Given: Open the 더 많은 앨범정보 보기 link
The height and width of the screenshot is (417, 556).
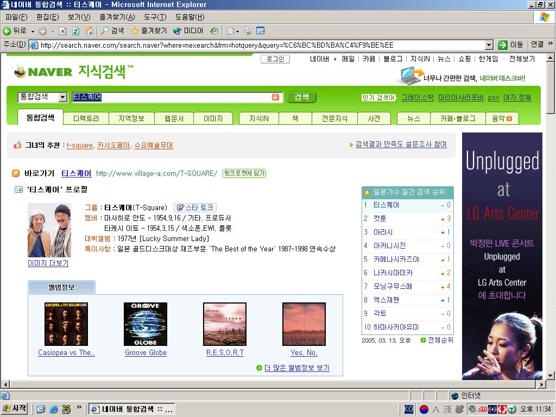Looking at the screenshot, I should tap(297, 368).
